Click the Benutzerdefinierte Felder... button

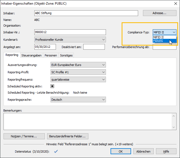tap(68, 136)
